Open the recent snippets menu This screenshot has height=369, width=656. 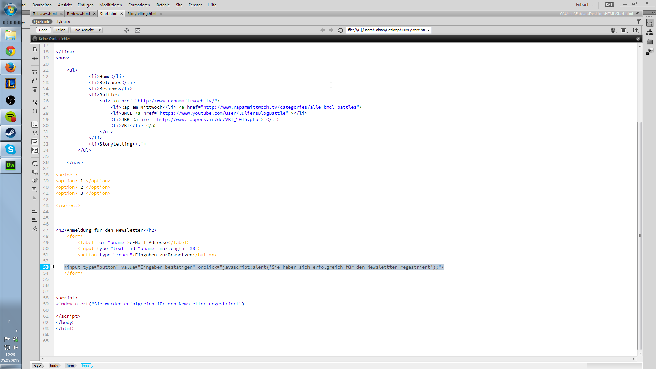pyautogui.click(x=35, y=189)
